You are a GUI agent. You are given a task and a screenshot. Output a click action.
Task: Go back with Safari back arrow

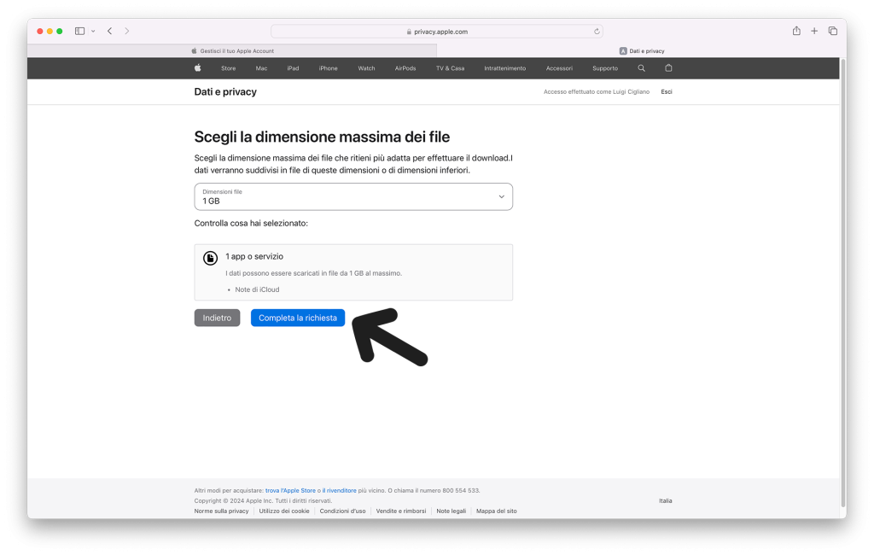point(110,32)
